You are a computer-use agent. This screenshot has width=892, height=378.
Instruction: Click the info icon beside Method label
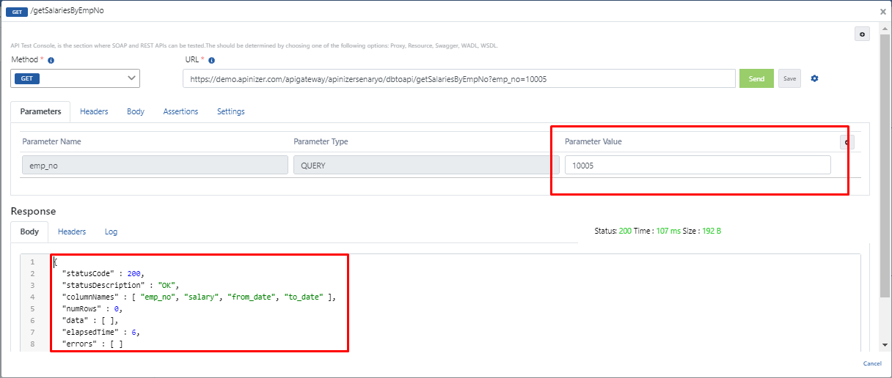click(x=51, y=61)
